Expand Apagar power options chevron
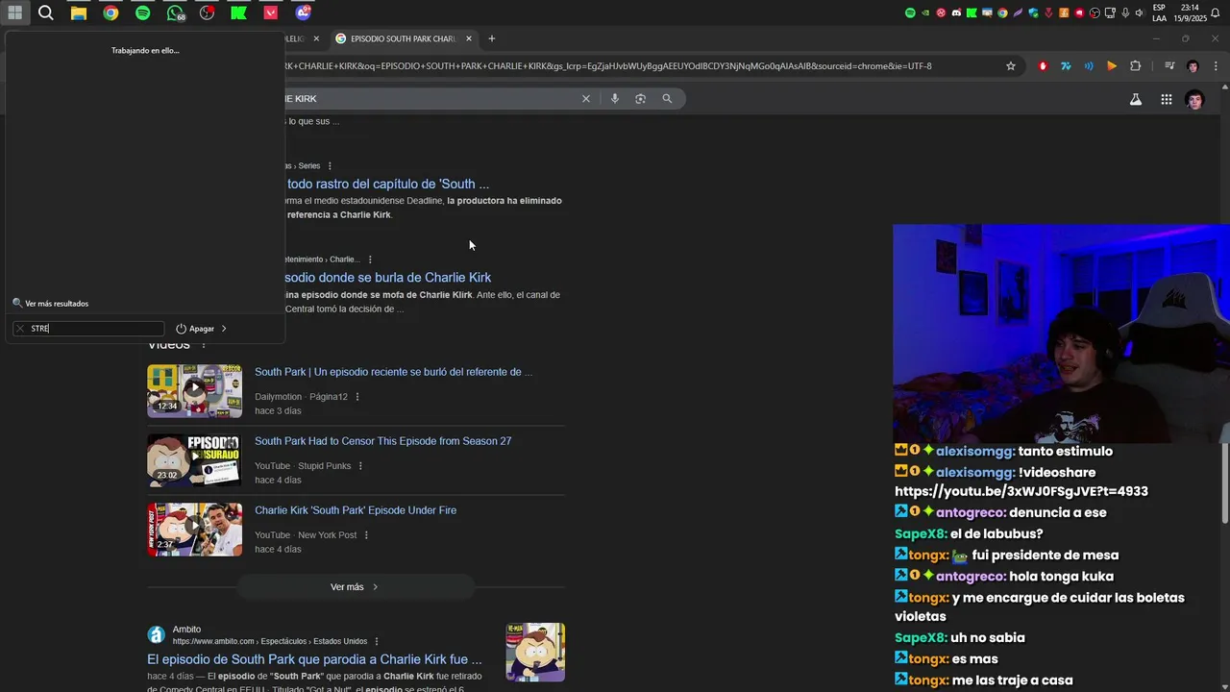1230x692 pixels. 224,329
